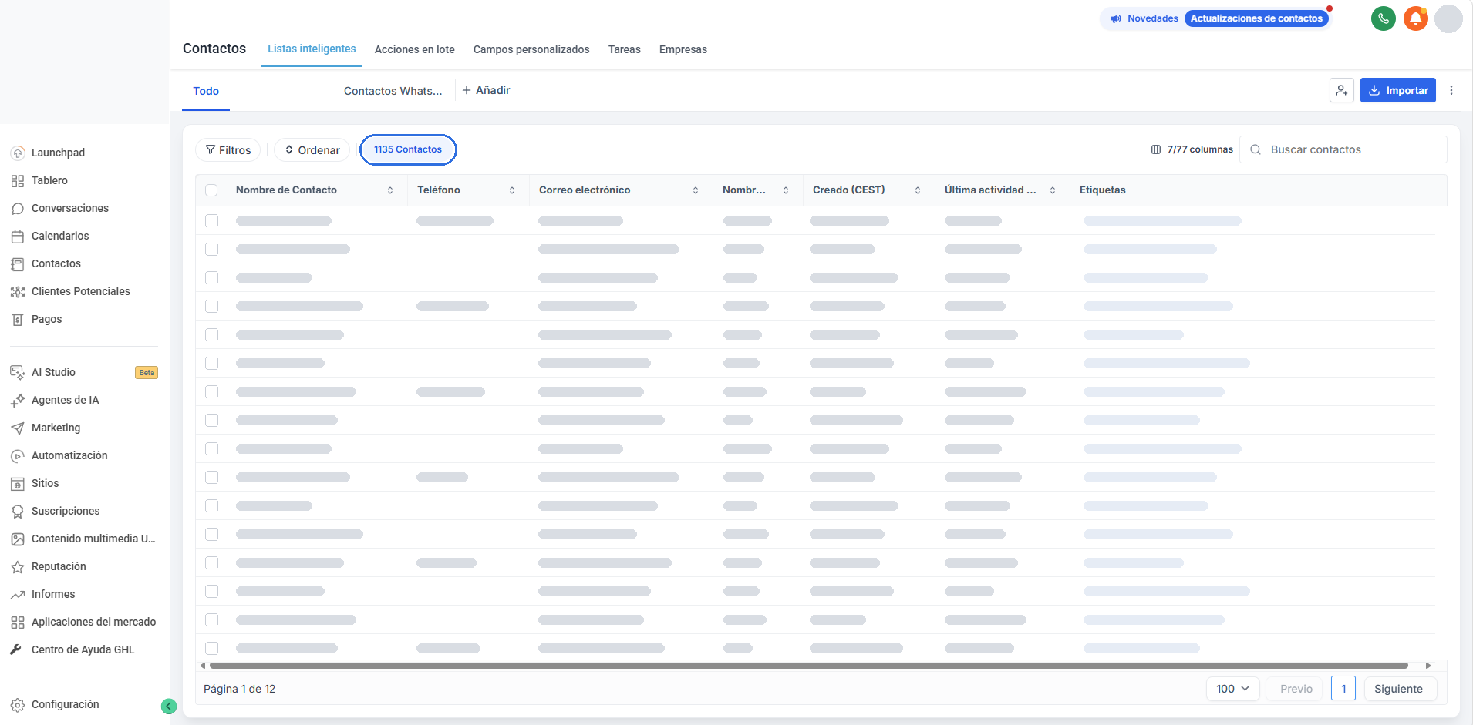Click the green phone call icon
1473x725 pixels.
point(1384,18)
